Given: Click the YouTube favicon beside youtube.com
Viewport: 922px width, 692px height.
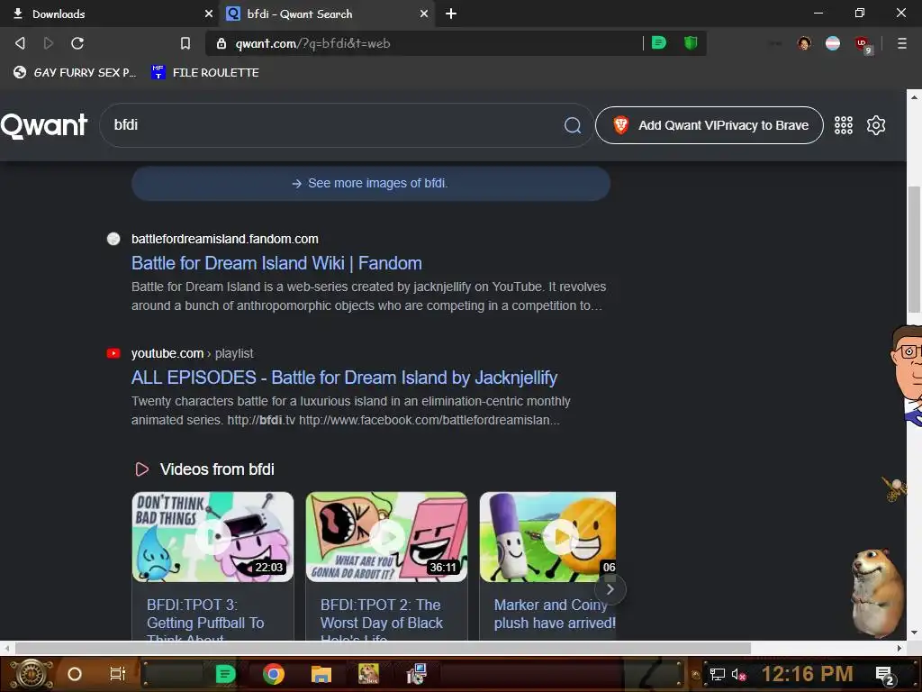Looking at the screenshot, I should coord(113,353).
